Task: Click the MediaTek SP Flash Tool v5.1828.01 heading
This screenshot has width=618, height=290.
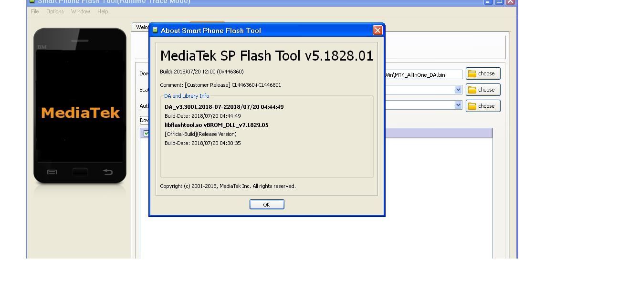Action: click(x=267, y=56)
